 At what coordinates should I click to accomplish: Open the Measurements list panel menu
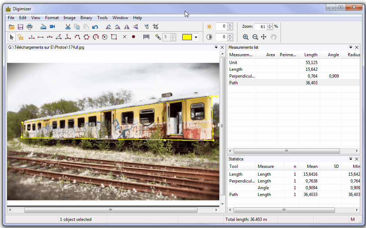(x=351, y=47)
